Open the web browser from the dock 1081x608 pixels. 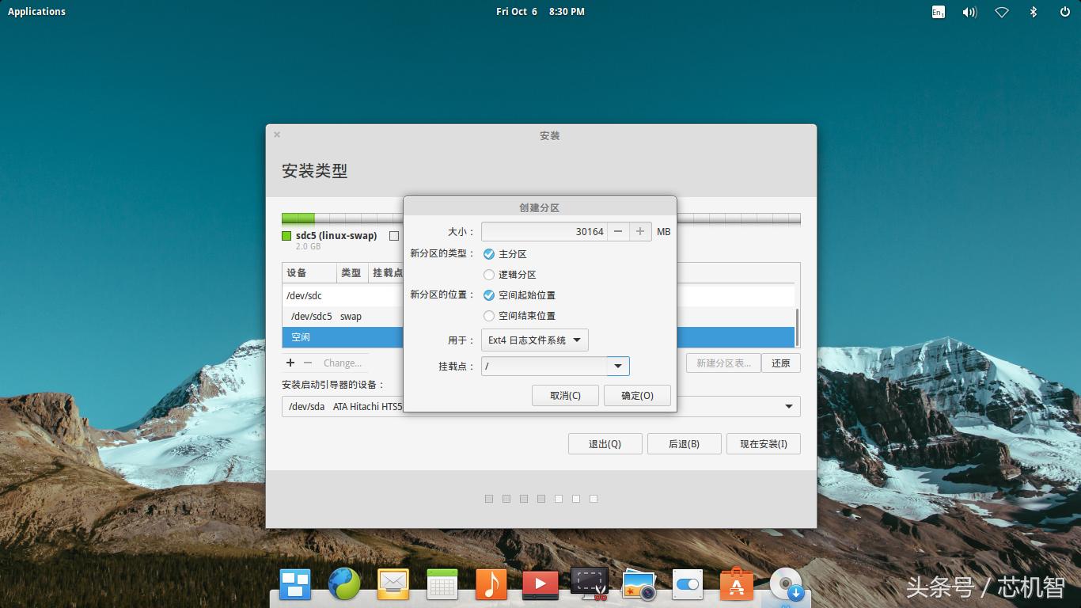click(x=344, y=583)
